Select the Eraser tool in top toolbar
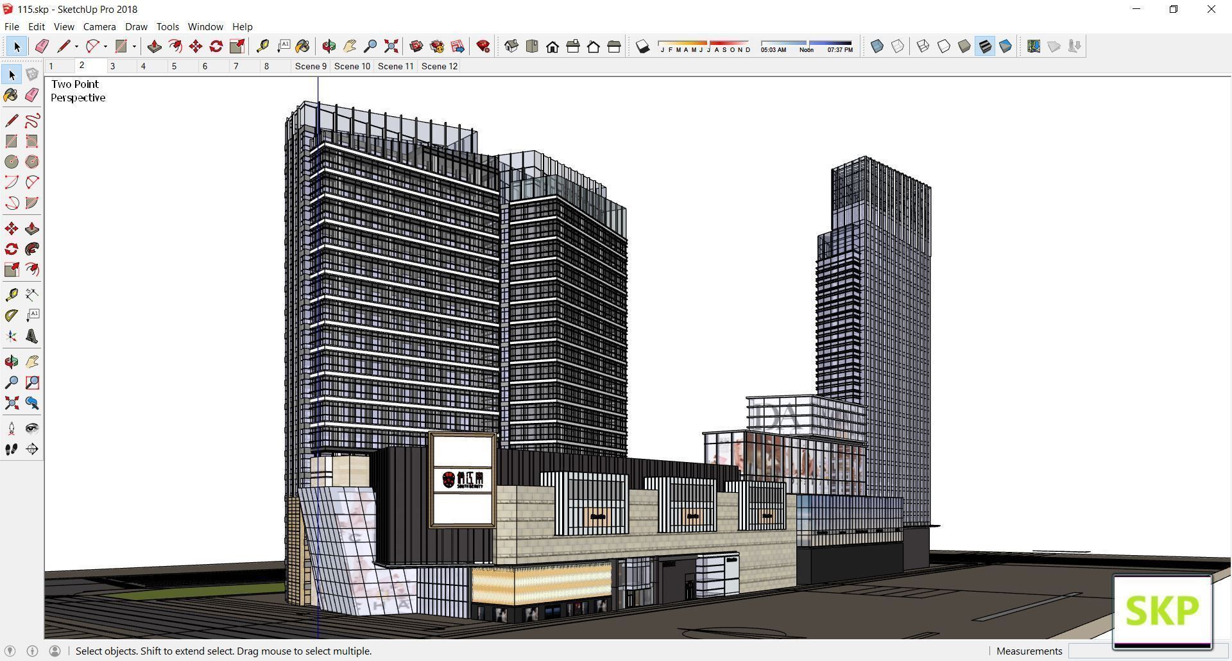Image resolution: width=1232 pixels, height=661 pixels. point(42,46)
